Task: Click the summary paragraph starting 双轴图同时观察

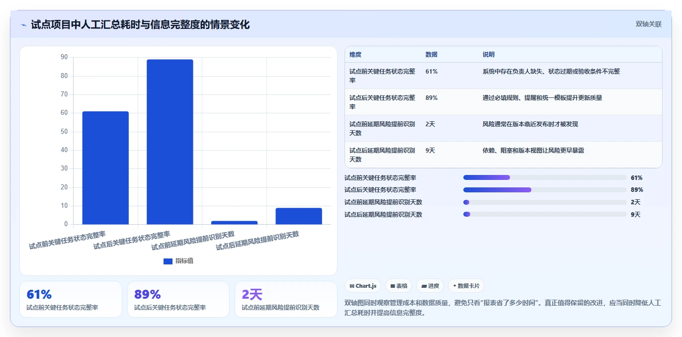Action: 503,308
